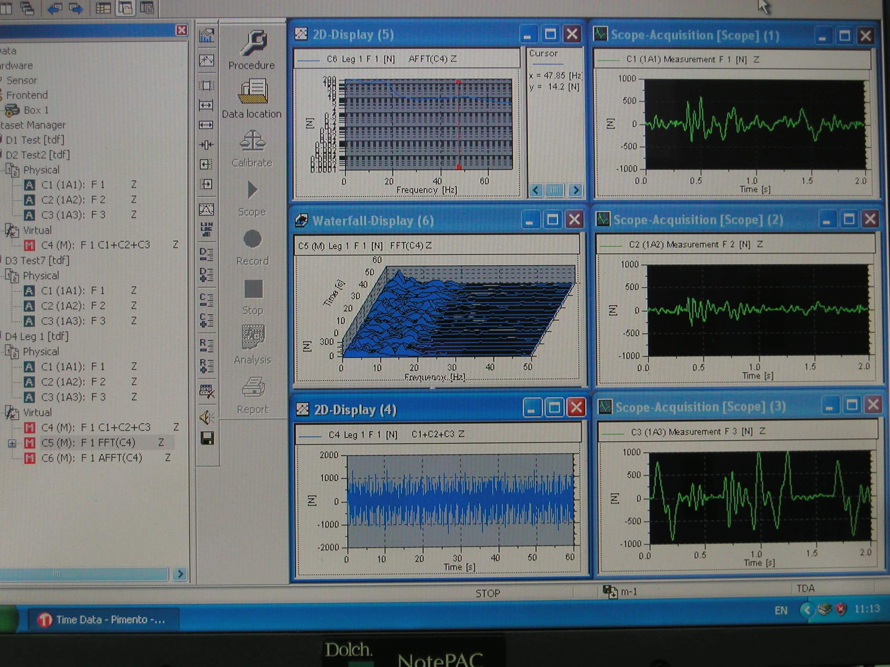Click the floppy disk save icon
Screen dimensions: 890x667
pos(207,438)
